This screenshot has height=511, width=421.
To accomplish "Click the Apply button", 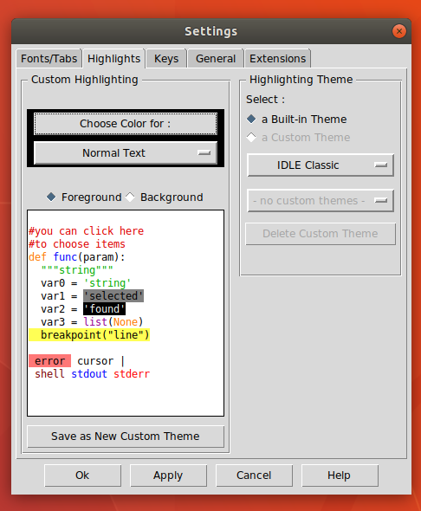I will pos(168,475).
